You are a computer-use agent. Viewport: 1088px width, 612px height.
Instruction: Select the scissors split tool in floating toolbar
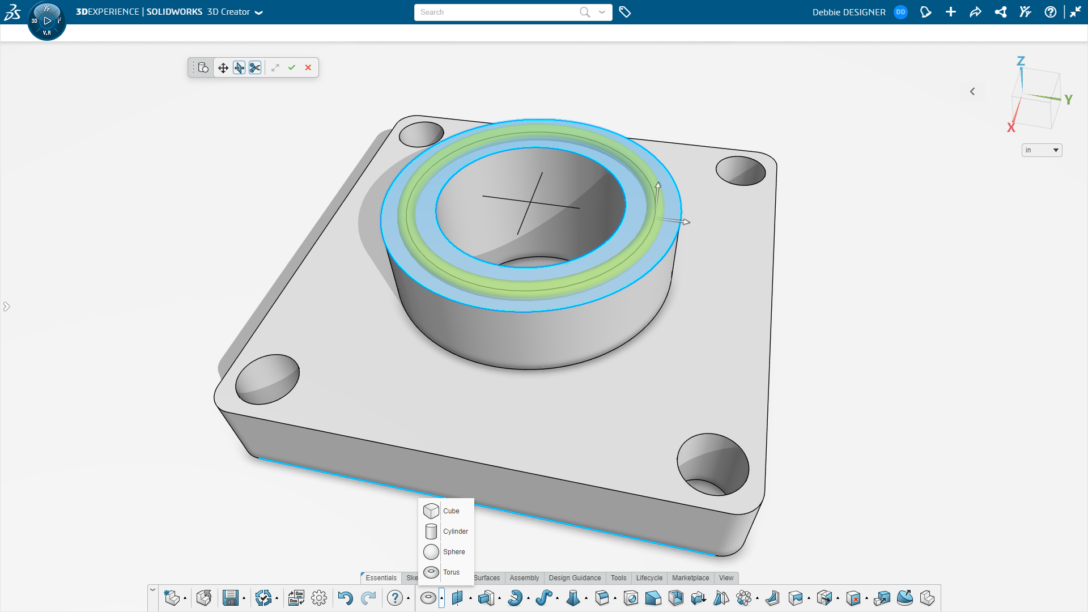(x=254, y=67)
